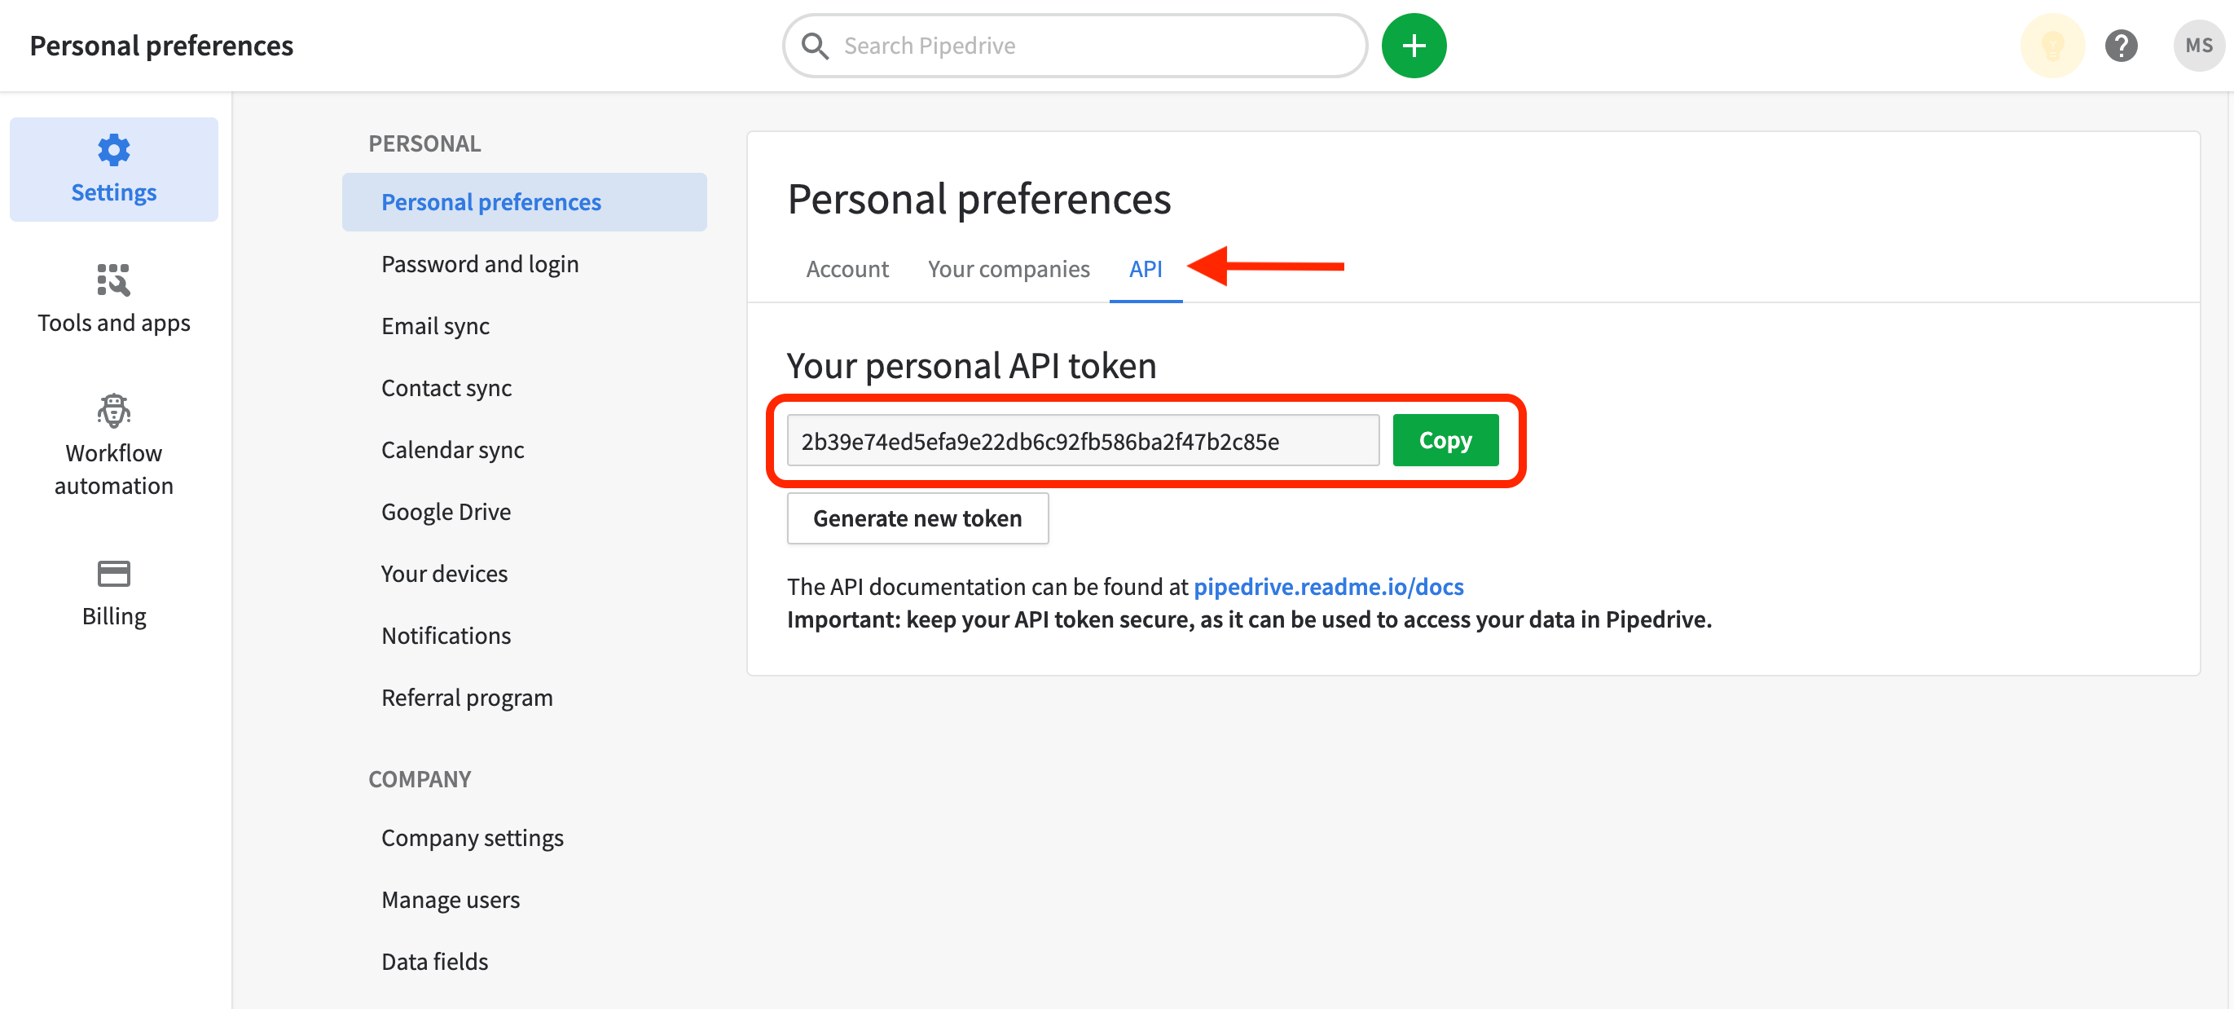
Task: Open Tools and apps icon
Action: [x=113, y=280]
